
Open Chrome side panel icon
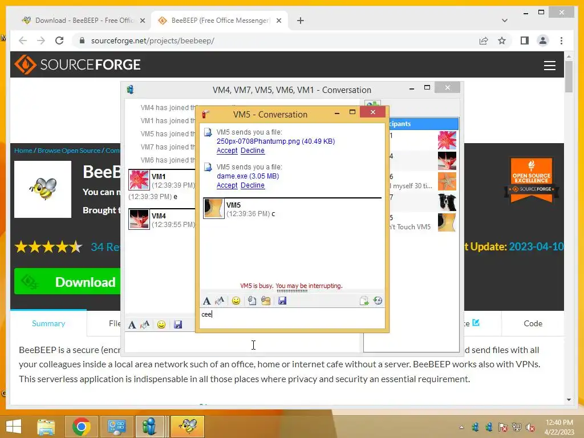click(x=525, y=40)
